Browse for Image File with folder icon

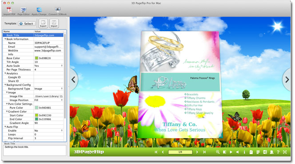[x=61, y=96]
